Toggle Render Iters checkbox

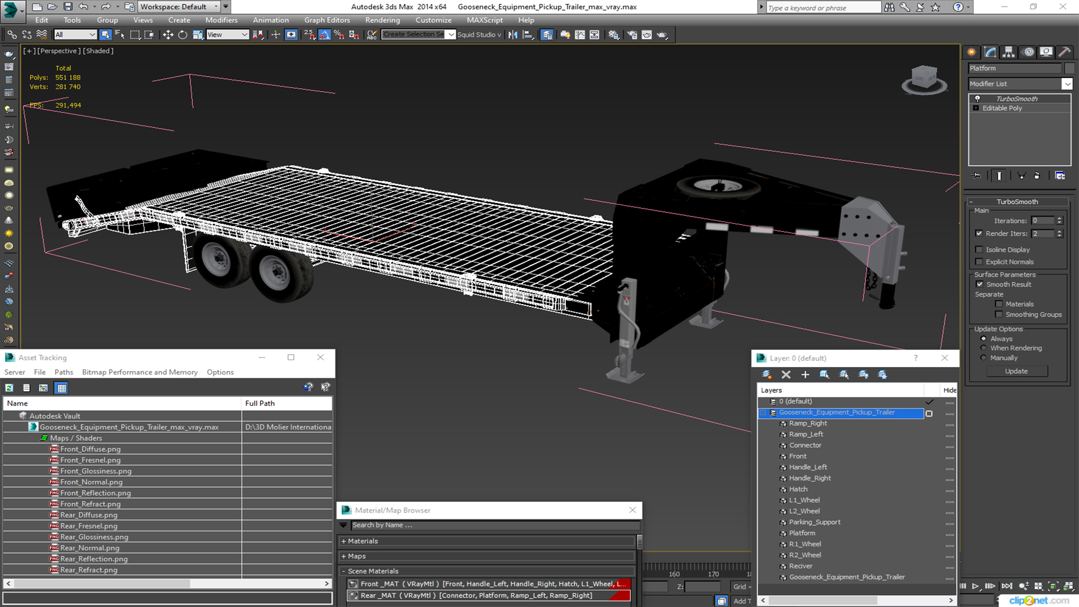[979, 233]
